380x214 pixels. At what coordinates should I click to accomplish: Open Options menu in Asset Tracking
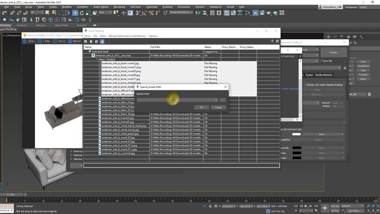point(153,36)
